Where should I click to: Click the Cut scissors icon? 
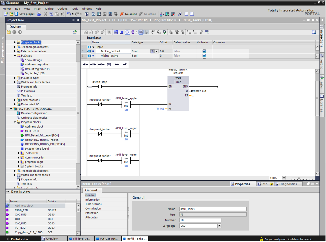click(45, 14)
